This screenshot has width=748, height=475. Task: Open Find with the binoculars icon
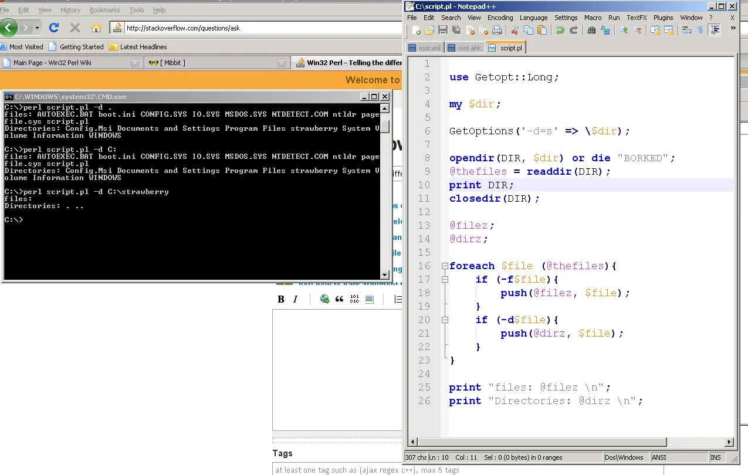point(591,30)
